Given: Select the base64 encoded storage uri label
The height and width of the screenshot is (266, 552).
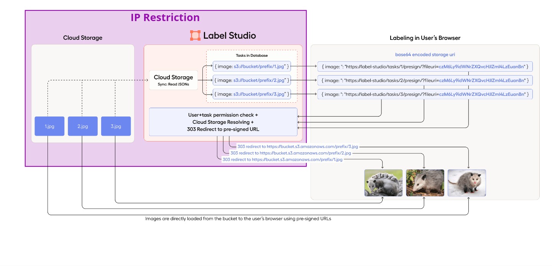Looking at the screenshot, I should coord(425,54).
